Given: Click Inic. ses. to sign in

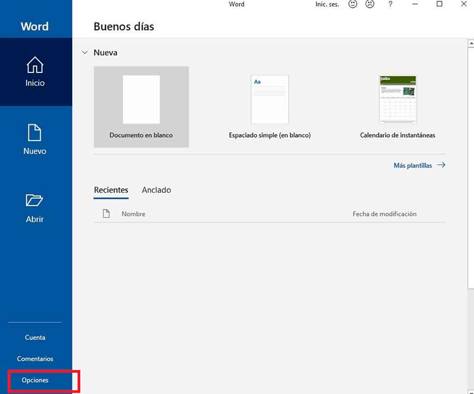Looking at the screenshot, I should (327, 4).
